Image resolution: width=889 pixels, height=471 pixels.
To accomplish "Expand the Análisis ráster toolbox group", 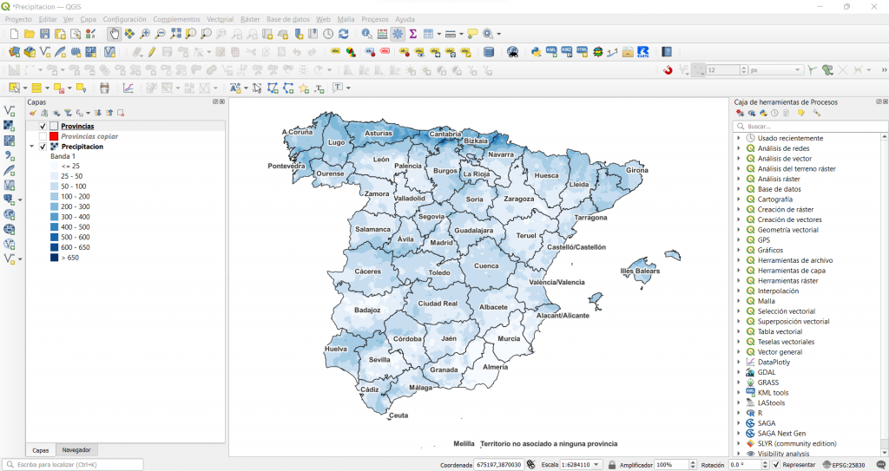I will pos(739,179).
